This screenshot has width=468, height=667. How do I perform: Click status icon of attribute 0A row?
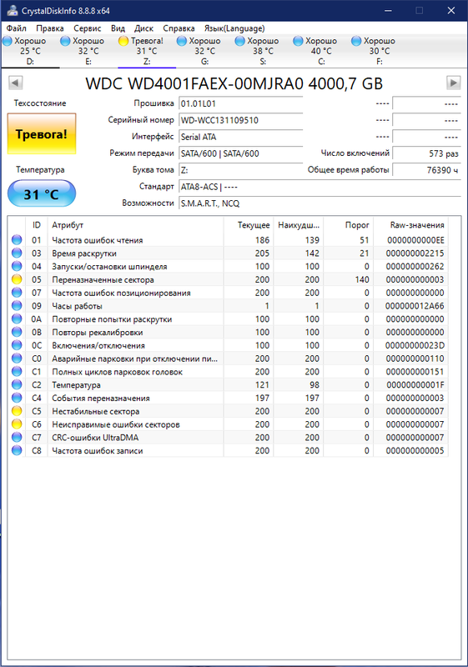coord(17,319)
